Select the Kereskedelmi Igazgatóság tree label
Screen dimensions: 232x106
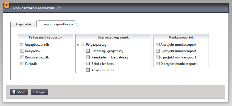click(x=110, y=57)
